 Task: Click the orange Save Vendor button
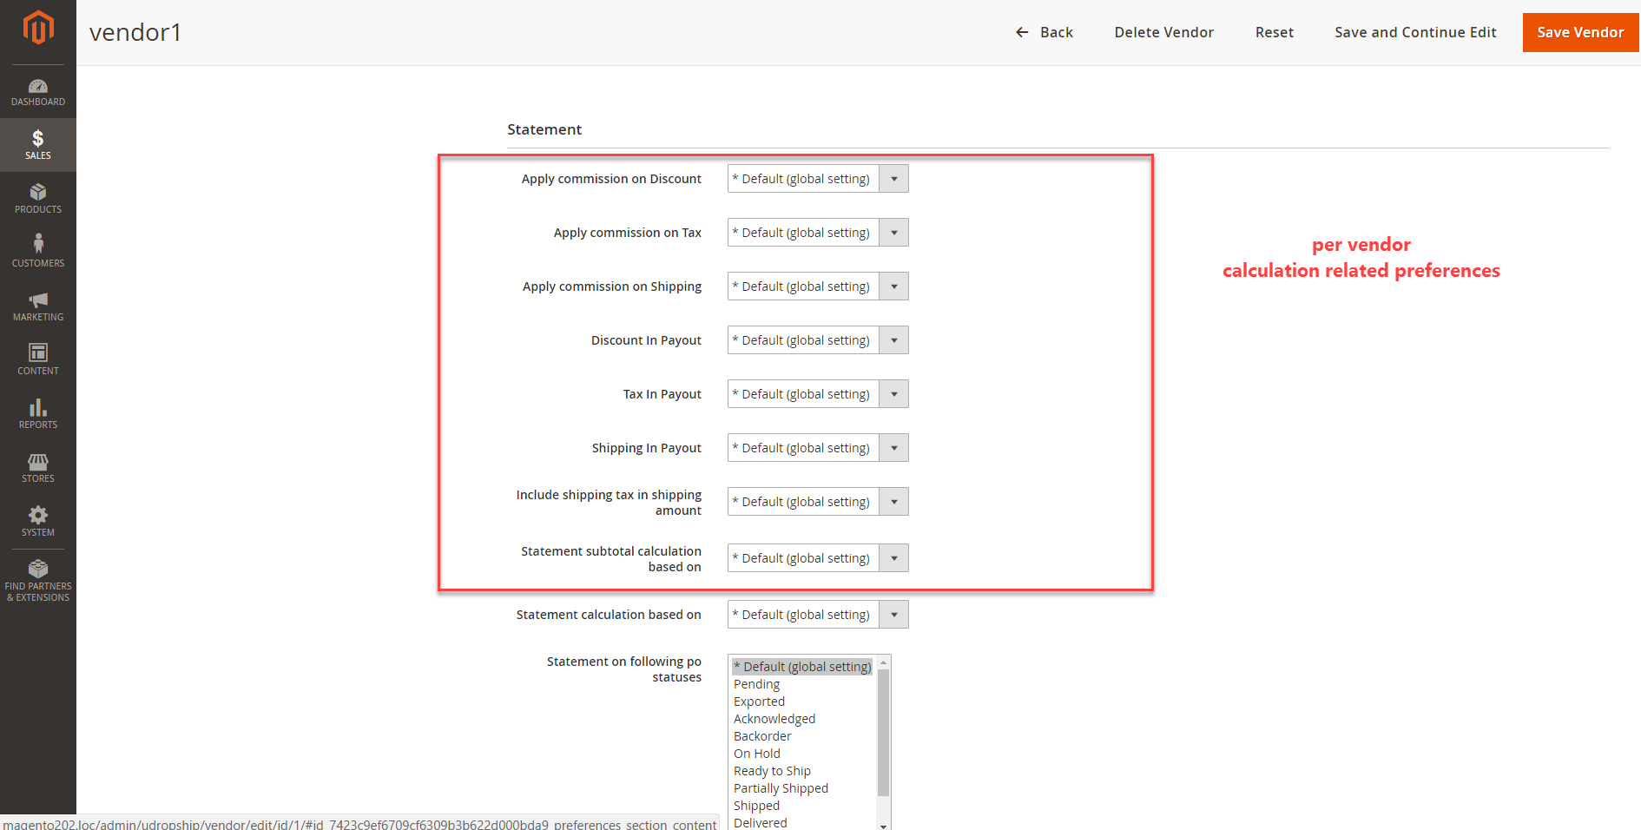tap(1580, 32)
